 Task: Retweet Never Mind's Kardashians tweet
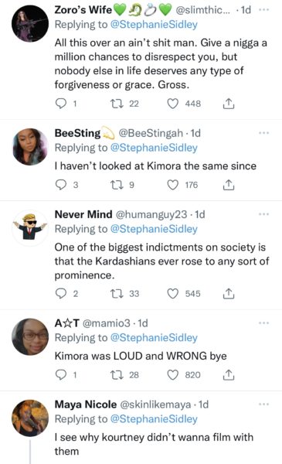click(x=117, y=294)
